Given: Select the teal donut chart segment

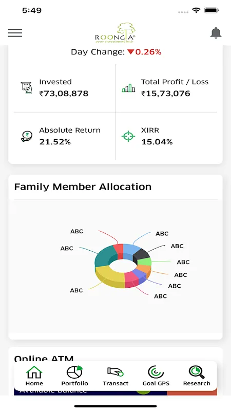Looking at the screenshot, I should click(104, 256).
